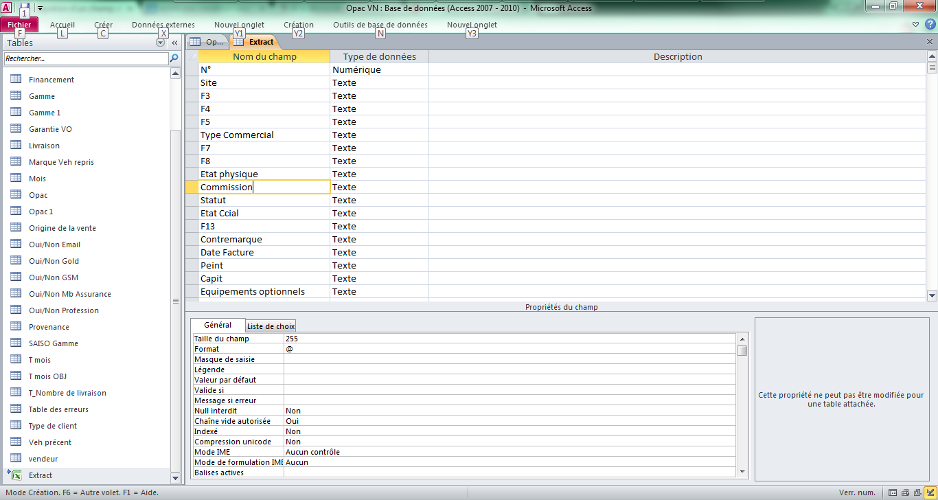Select the Marque Veh repris table icon
This screenshot has height=500, width=938.
tap(16, 162)
